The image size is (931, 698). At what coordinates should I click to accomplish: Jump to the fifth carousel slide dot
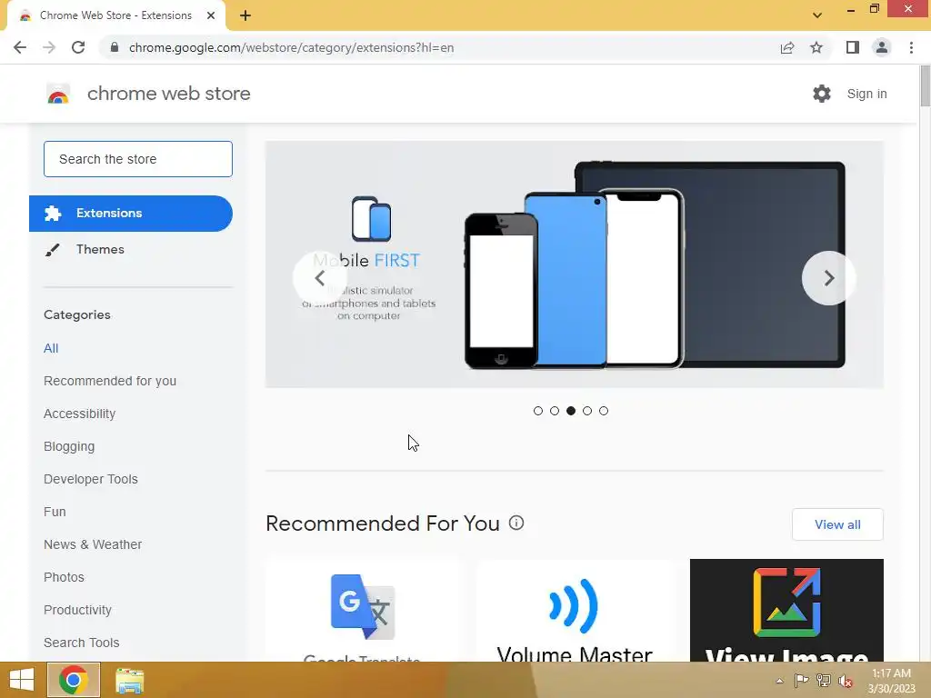coord(604,411)
